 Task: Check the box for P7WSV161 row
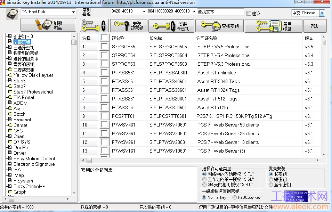coord(104,150)
